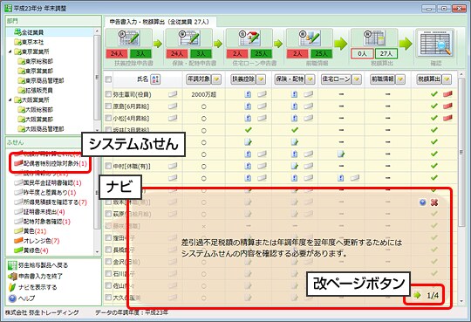This screenshot has width=471, height=322.
Task: Open the 前職情報 workflow step icon
Action: 310,38
